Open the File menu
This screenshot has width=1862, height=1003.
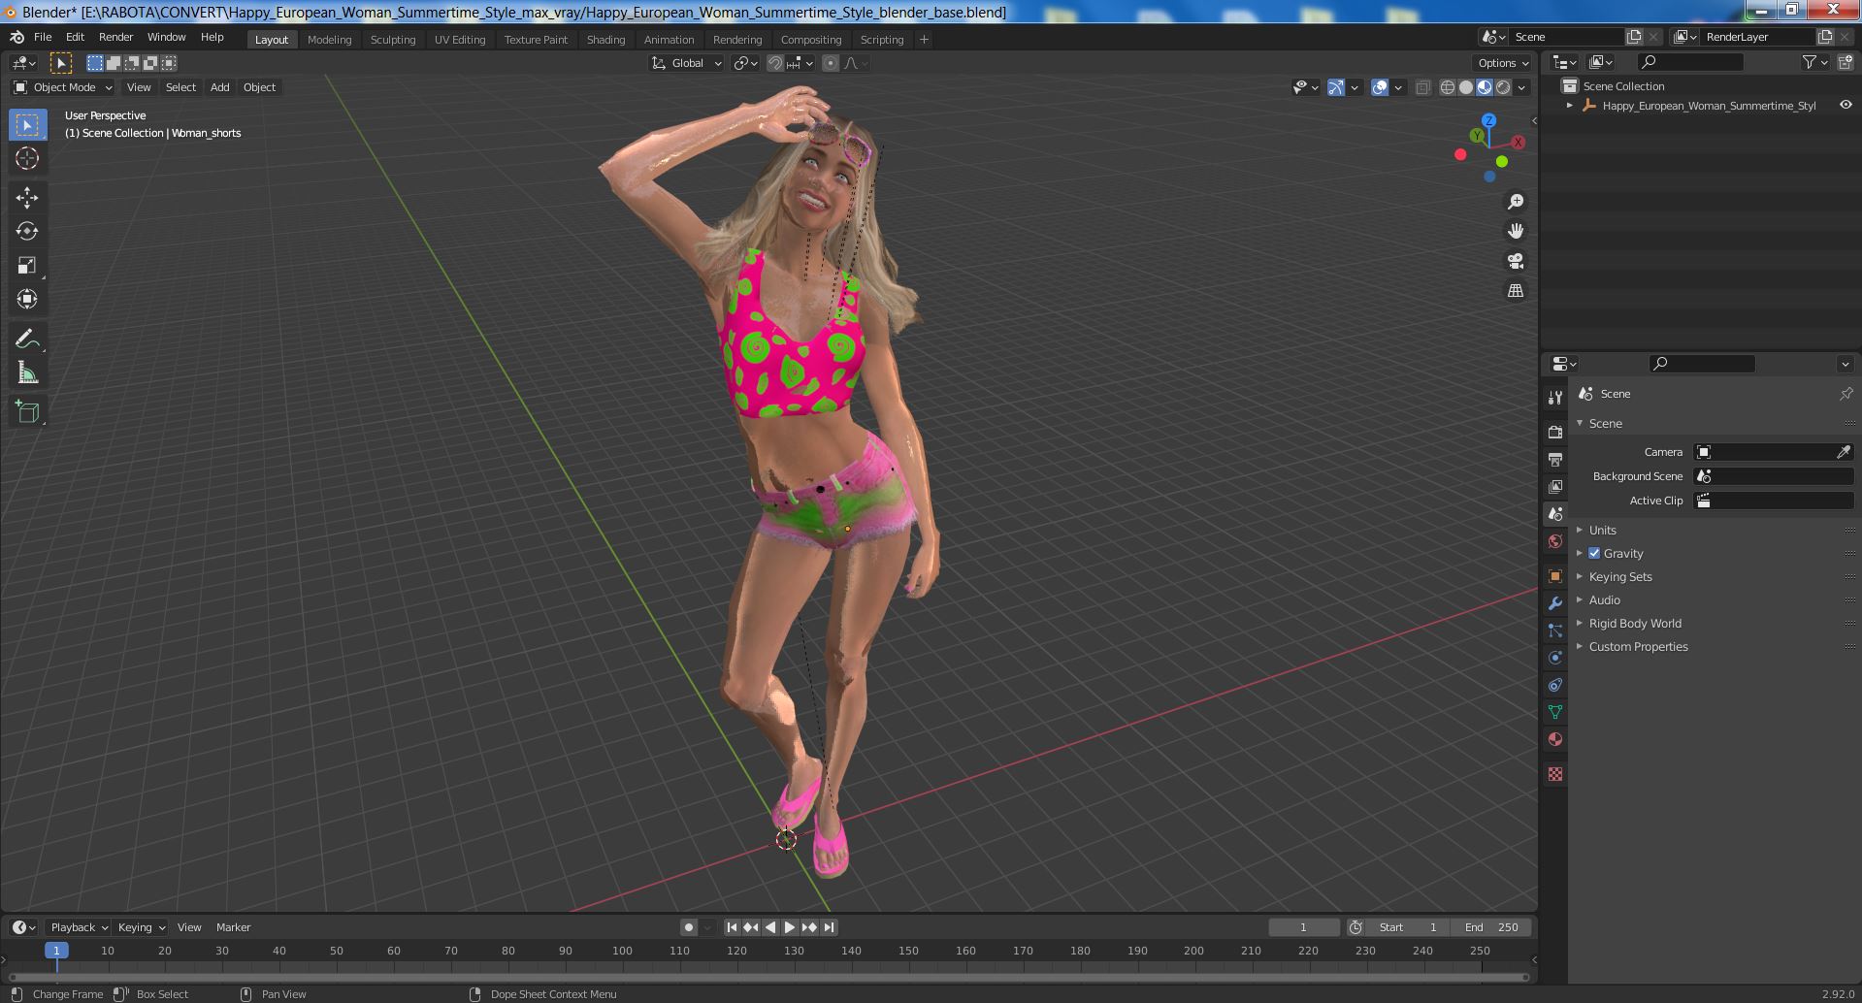(x=43, y=37)
